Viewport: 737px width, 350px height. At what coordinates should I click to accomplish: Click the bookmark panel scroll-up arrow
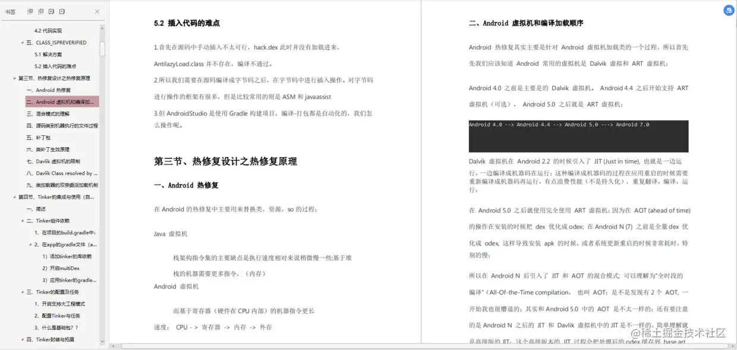click(x=102, y=28)
